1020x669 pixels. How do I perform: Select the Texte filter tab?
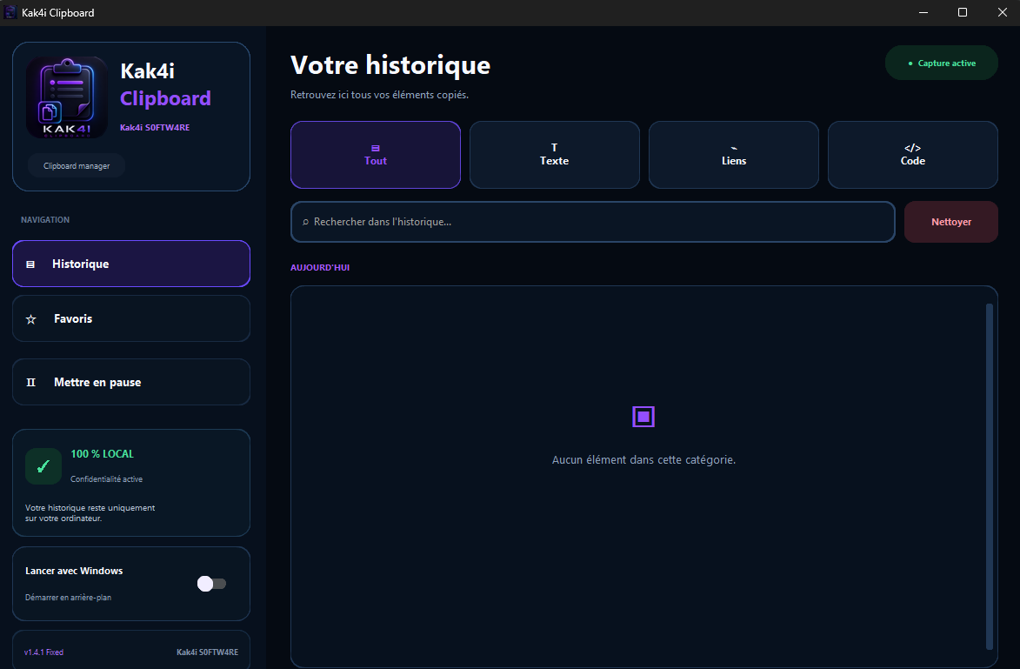(x=554, y=155)
